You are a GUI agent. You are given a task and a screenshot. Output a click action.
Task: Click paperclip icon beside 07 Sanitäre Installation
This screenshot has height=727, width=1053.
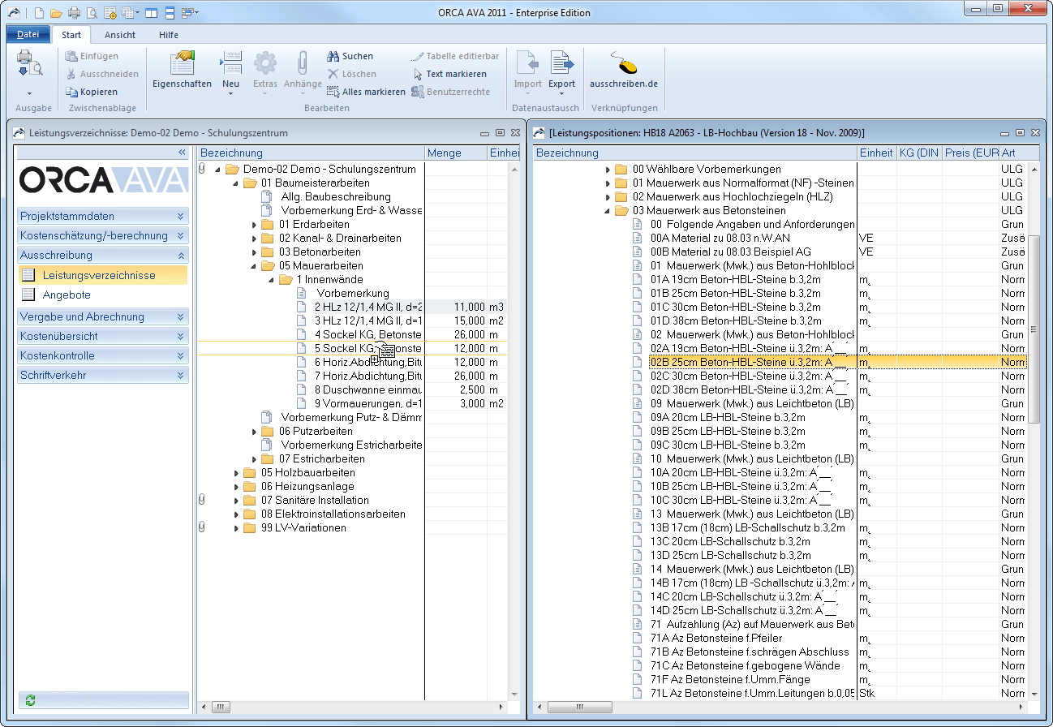click(202, 500)
